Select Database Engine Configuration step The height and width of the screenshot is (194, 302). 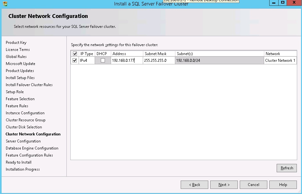32,148
